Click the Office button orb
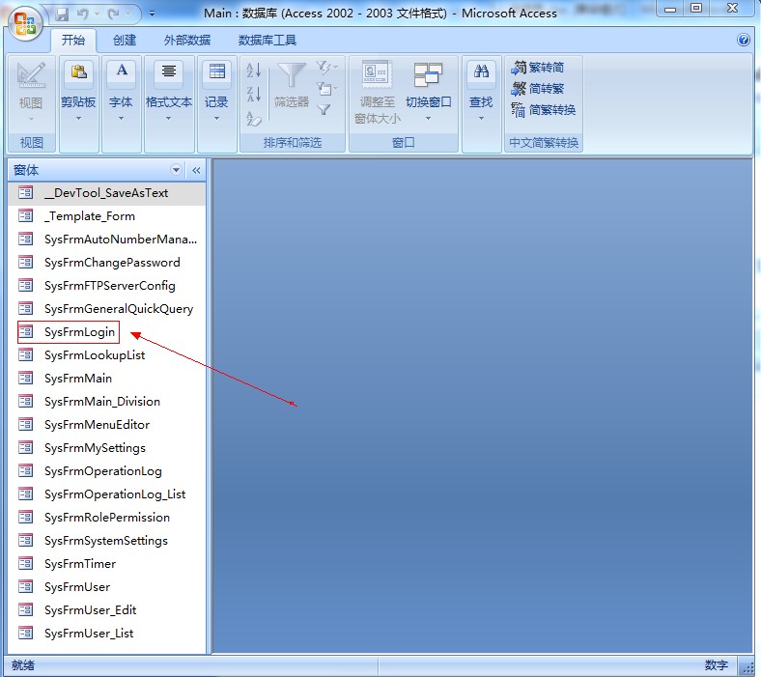This screenshot has width=761, height=677. [25, 23]
